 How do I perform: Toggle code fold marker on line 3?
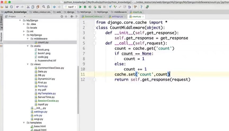click(x=95, y=33)
